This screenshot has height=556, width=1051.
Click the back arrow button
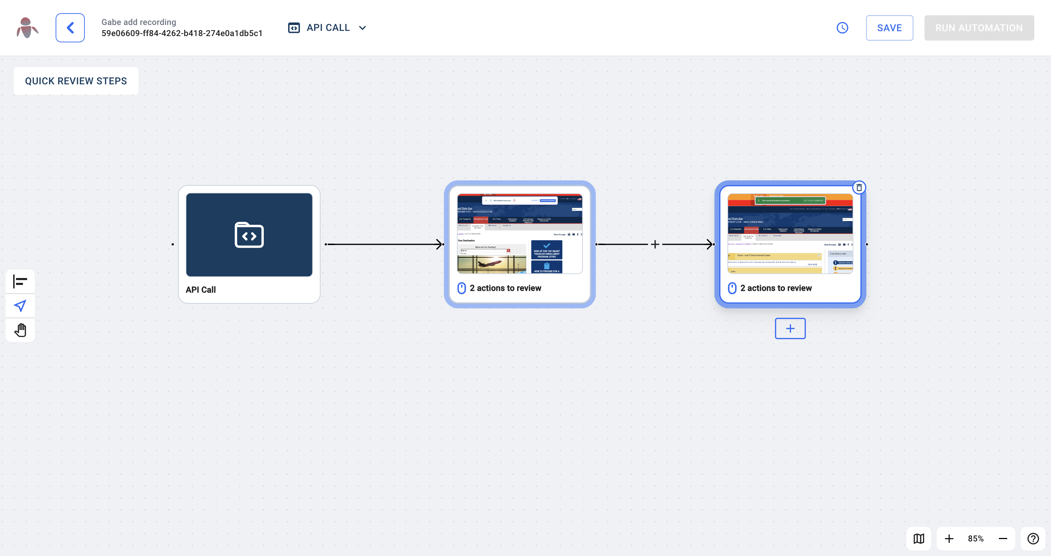click(70, 28)
